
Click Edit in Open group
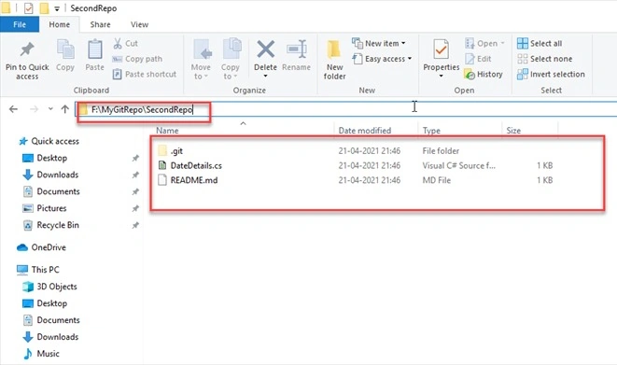(478, 59)
